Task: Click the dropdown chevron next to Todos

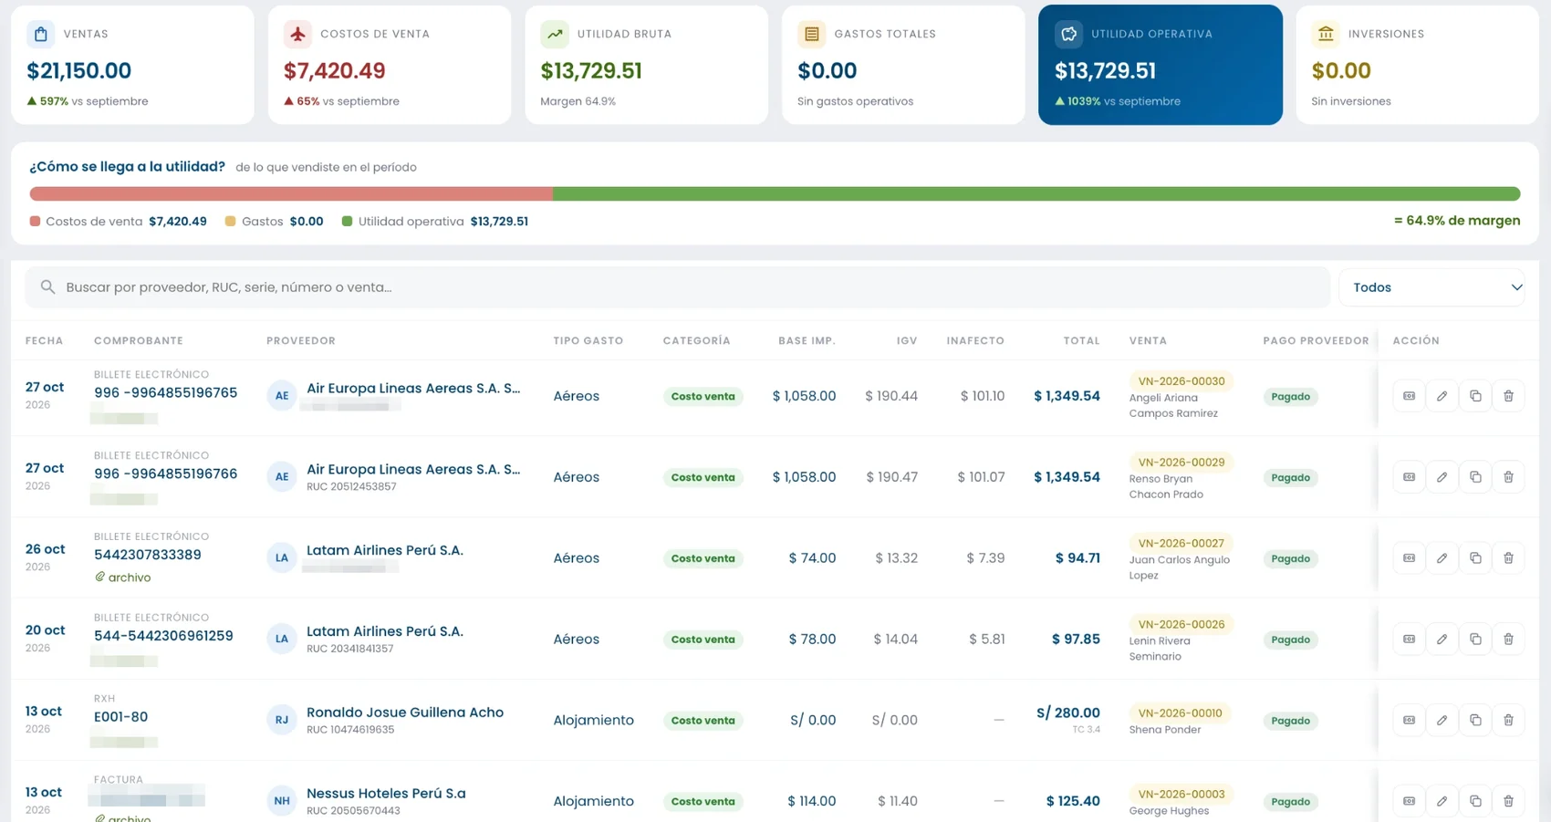Action: (x=1515, y=287)
